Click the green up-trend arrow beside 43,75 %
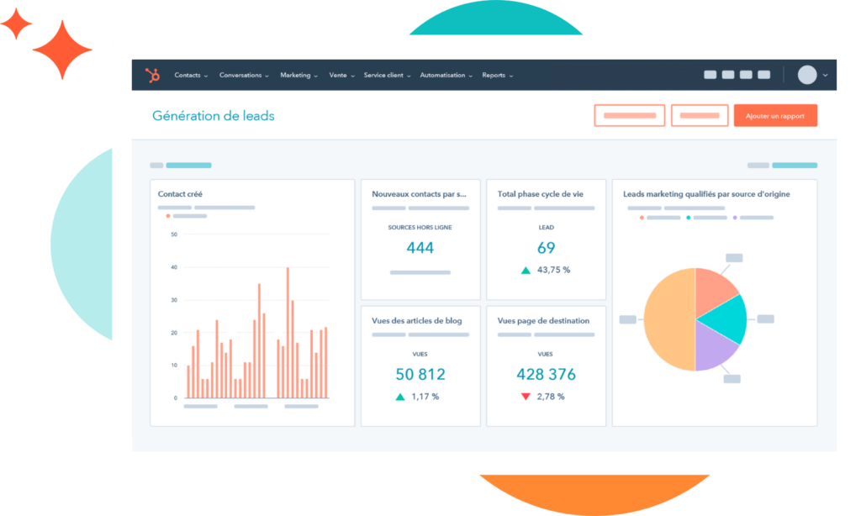Viewport: 861px width, 516px height. [x=526, y=270]
